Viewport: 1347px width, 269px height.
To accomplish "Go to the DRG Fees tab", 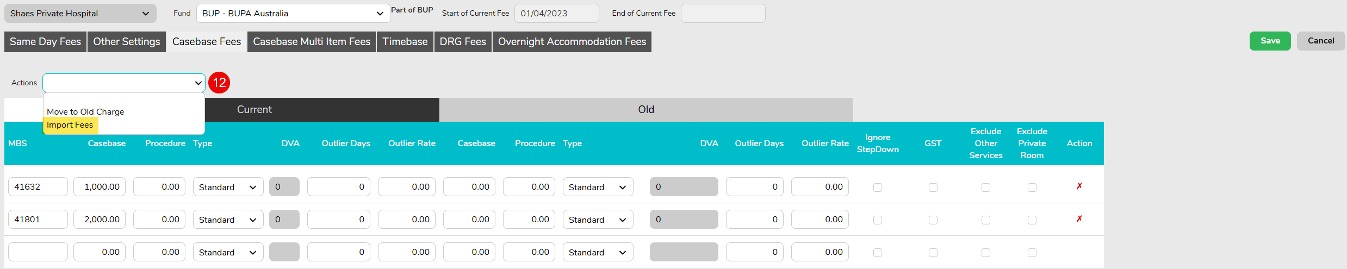I will coord(463,42).
